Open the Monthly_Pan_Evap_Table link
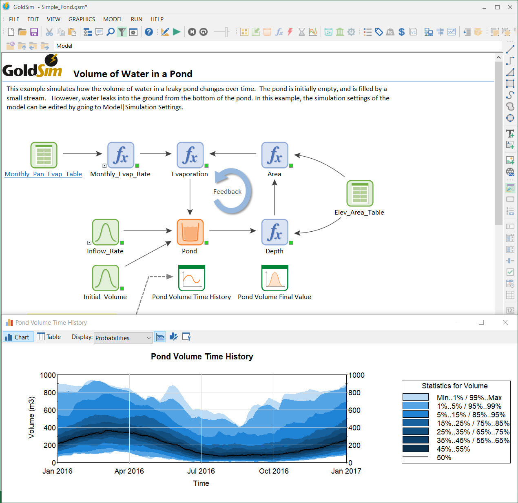This screenshot has height=503, width=518. pyautogui.click(x=43, y=174)
